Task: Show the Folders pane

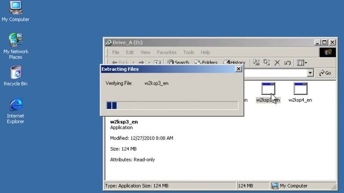Action: point(206,63)
